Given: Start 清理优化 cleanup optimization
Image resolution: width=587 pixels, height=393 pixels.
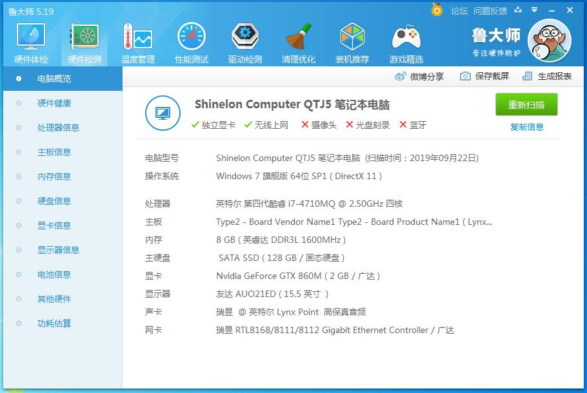Looking at the screenshot, I should [298, 42].
